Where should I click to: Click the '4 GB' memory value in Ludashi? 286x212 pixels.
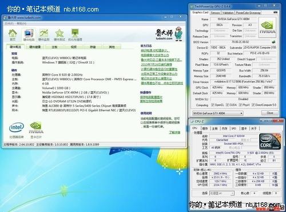[45, 84]
